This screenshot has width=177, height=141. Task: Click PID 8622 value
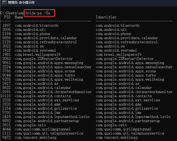(6, 88)
